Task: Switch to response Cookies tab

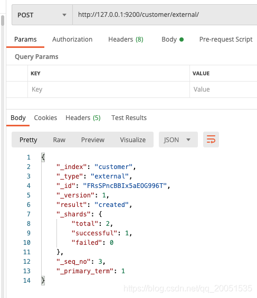Action: [45, 118]
